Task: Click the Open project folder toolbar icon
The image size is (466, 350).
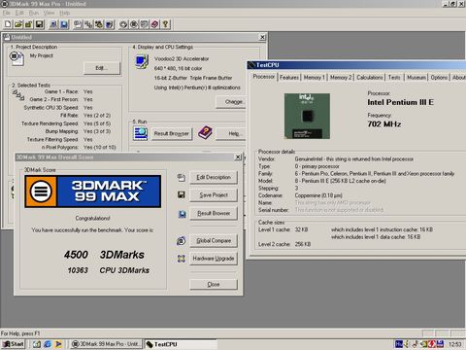Action: (18, 24)
